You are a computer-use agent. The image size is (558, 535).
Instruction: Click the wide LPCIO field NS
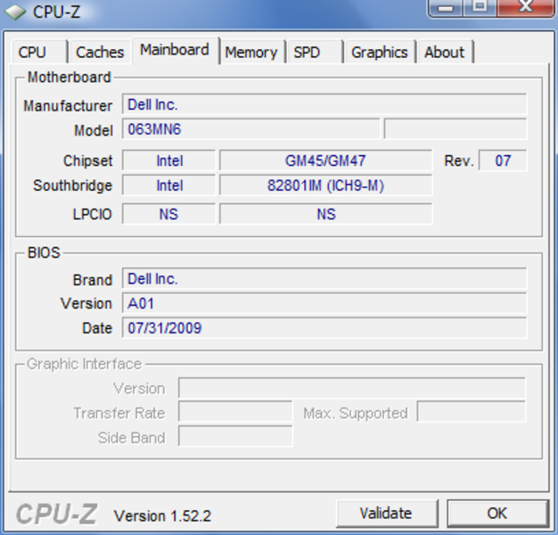click(325, 214)
